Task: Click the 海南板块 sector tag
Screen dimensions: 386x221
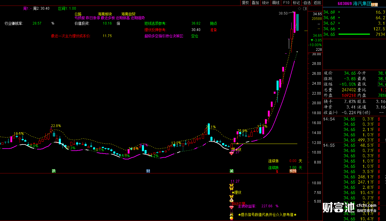Action: tap(105, 14)
